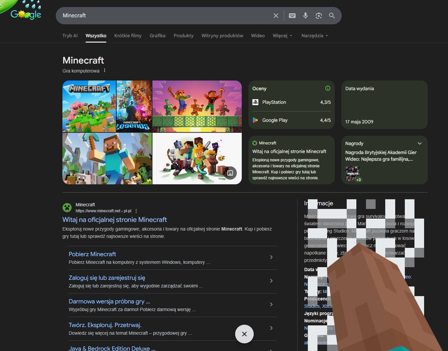Switch to the Wideo tab

click(258, 35)
